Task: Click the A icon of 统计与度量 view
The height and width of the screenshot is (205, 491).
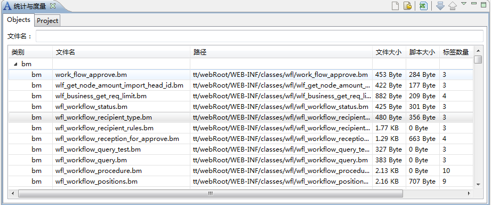Action: [7, 6]
